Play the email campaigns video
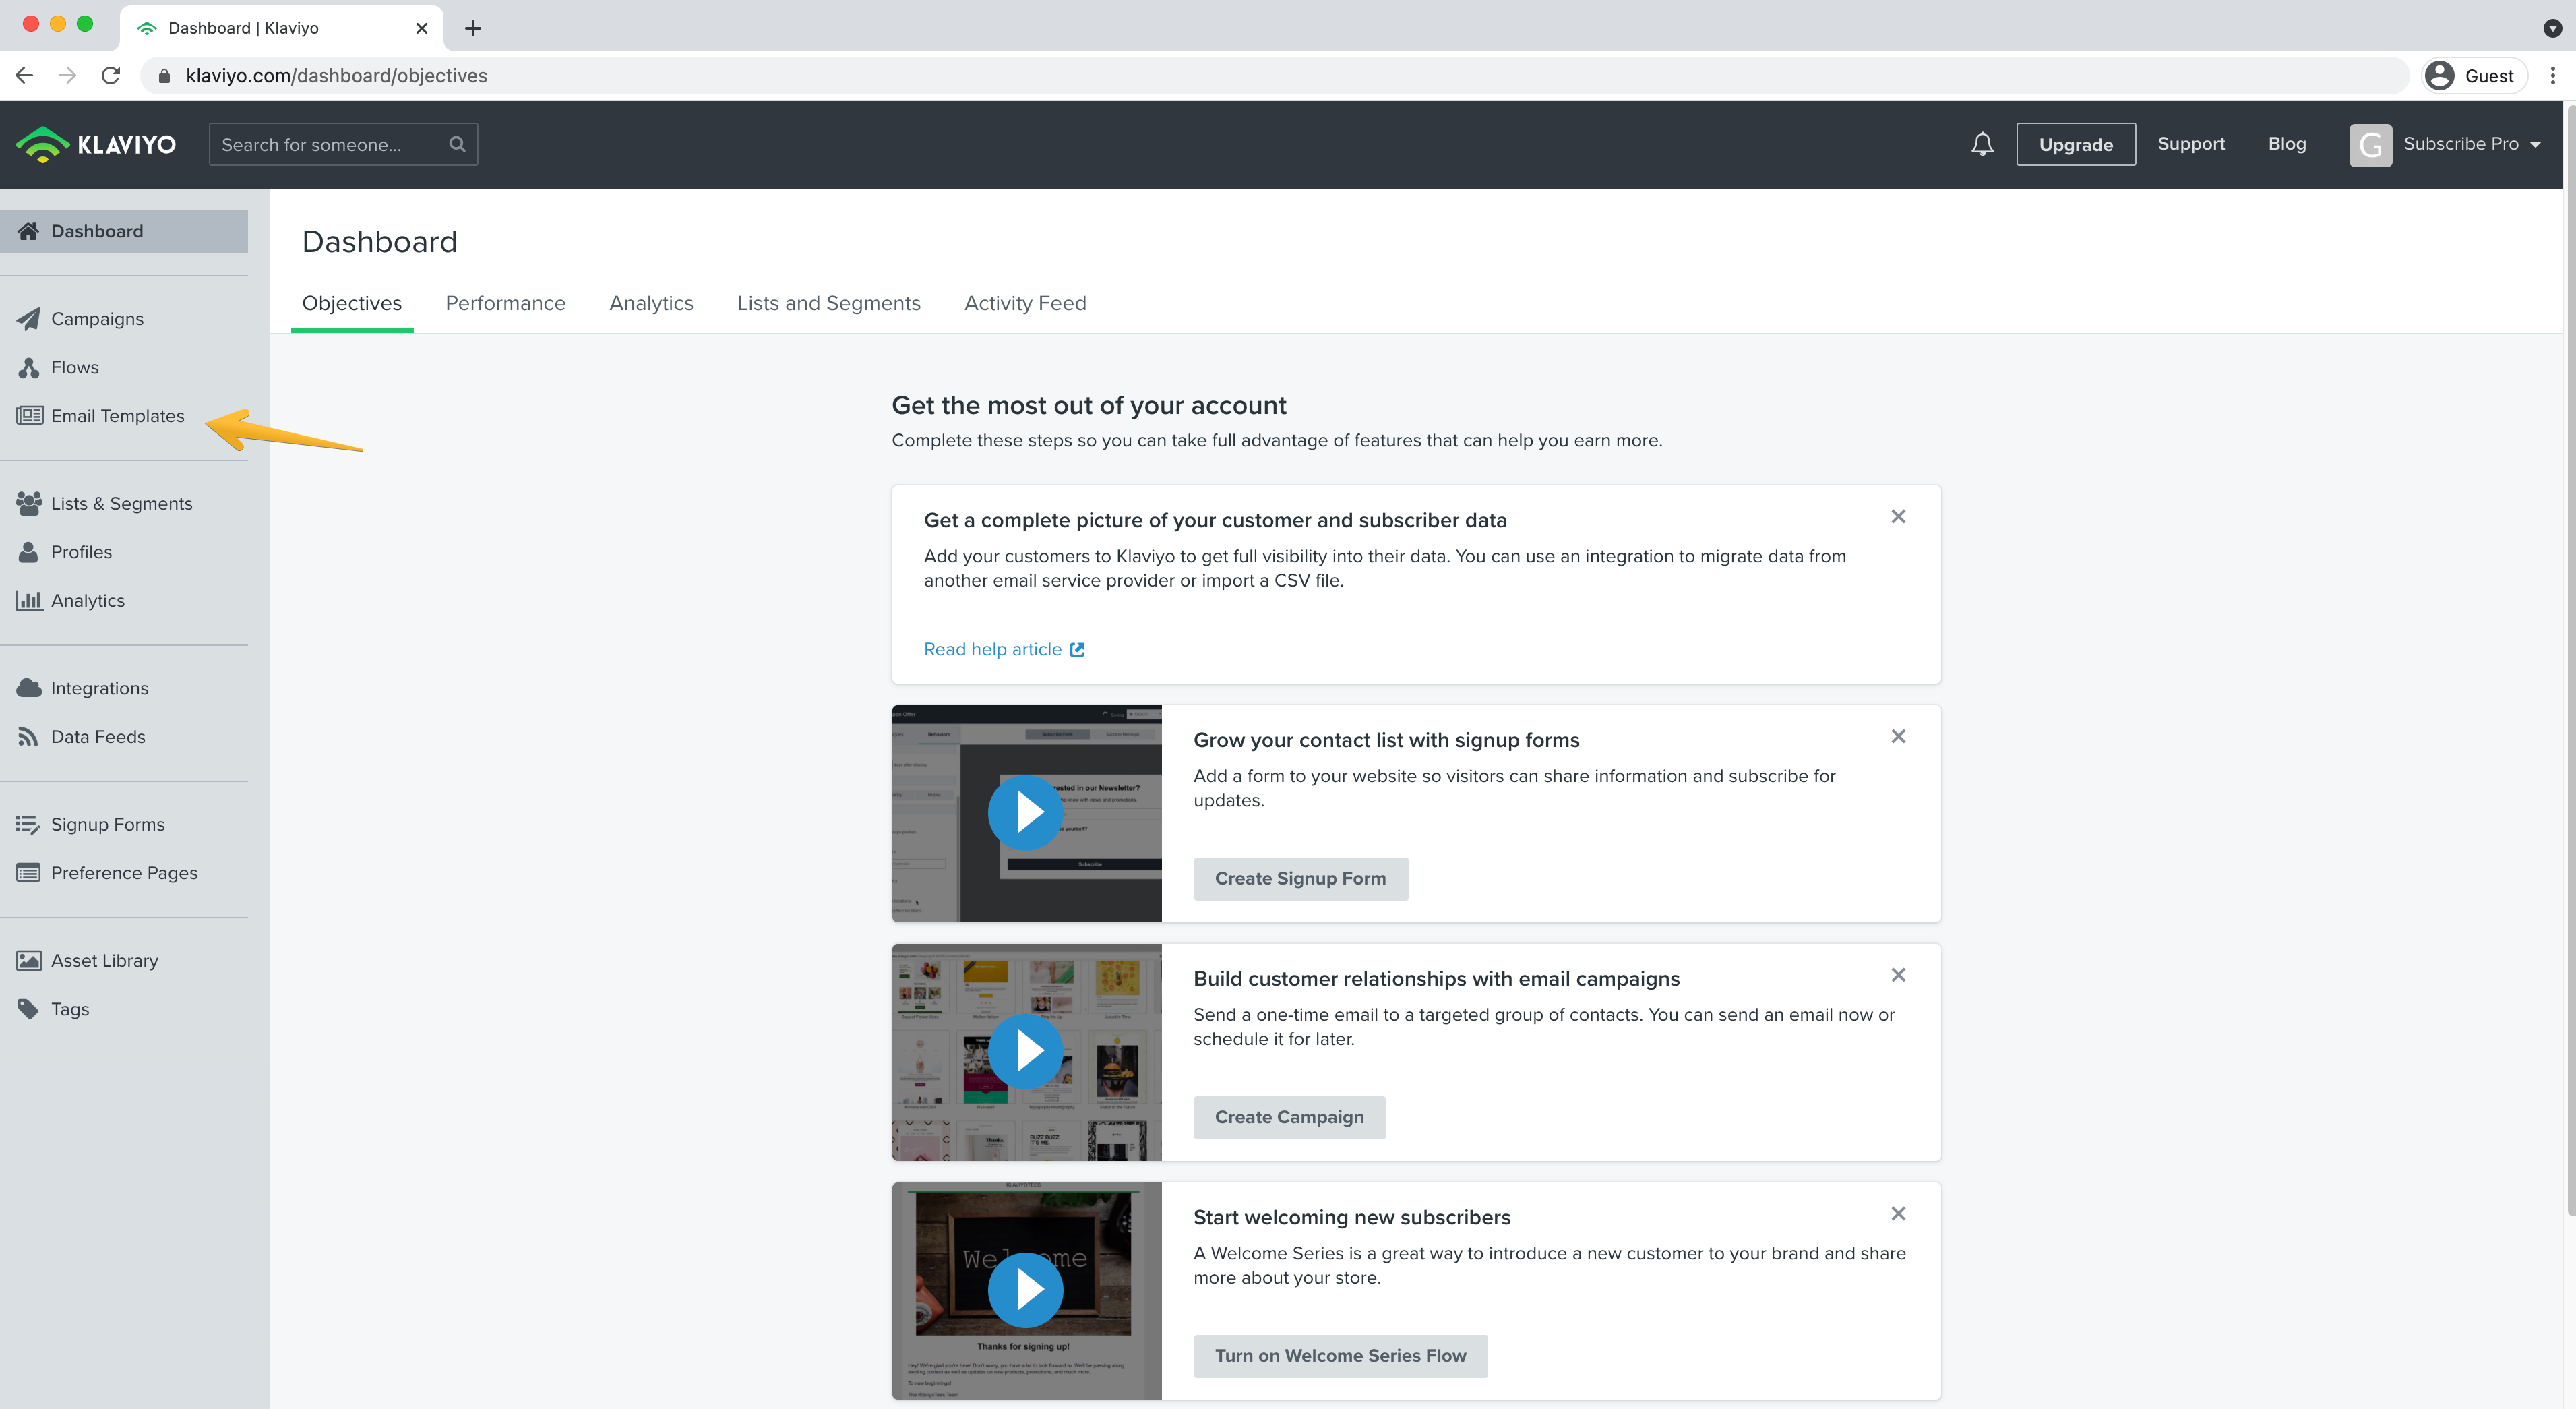This screenshot has height=1409, width=2576. (x=1025, y=1051)
